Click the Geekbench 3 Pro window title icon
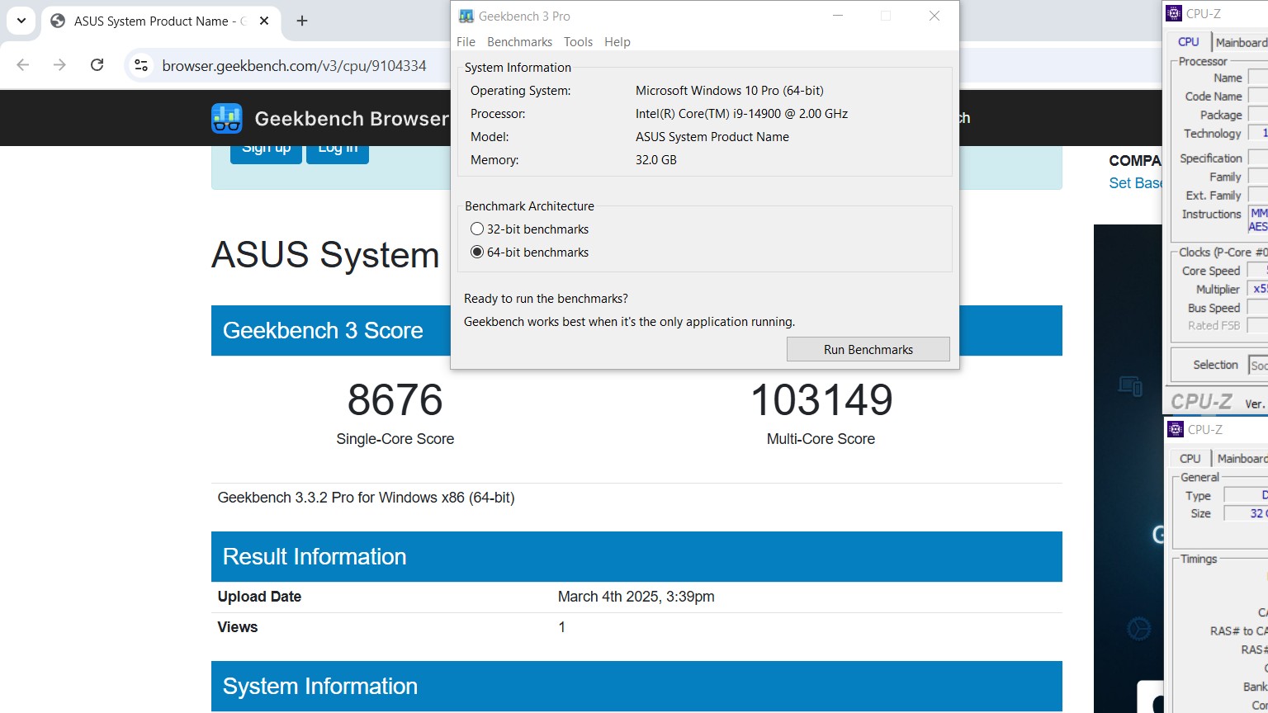 click(x=466, y=16)
